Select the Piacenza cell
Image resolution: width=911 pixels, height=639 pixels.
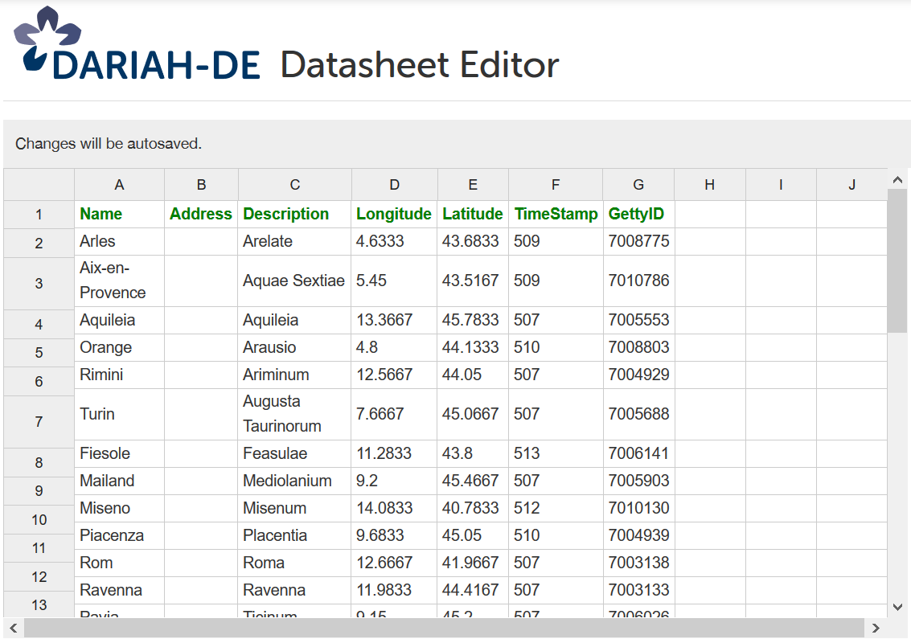click(x=119, y=535)
